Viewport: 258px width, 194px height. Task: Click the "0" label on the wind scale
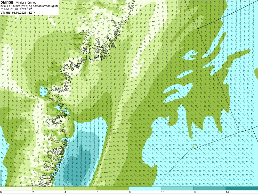pyautogui.click(x=1, y=192)
